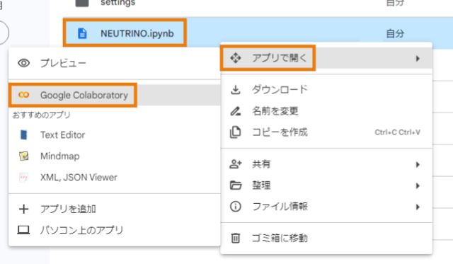Viewport: 453px width, 264px height.
Task: Click the Ctrl+C Ctrl+V shortcut hint
Action: (x=397, y=132)
